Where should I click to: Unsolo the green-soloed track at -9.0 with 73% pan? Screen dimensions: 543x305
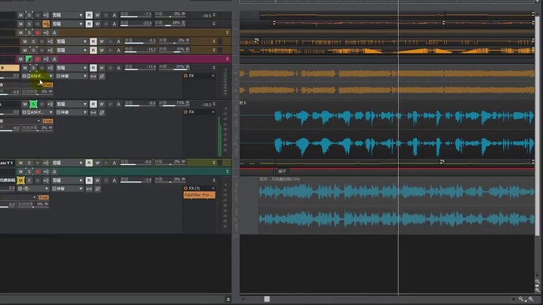pyautogui.click(x=33, y=104)
